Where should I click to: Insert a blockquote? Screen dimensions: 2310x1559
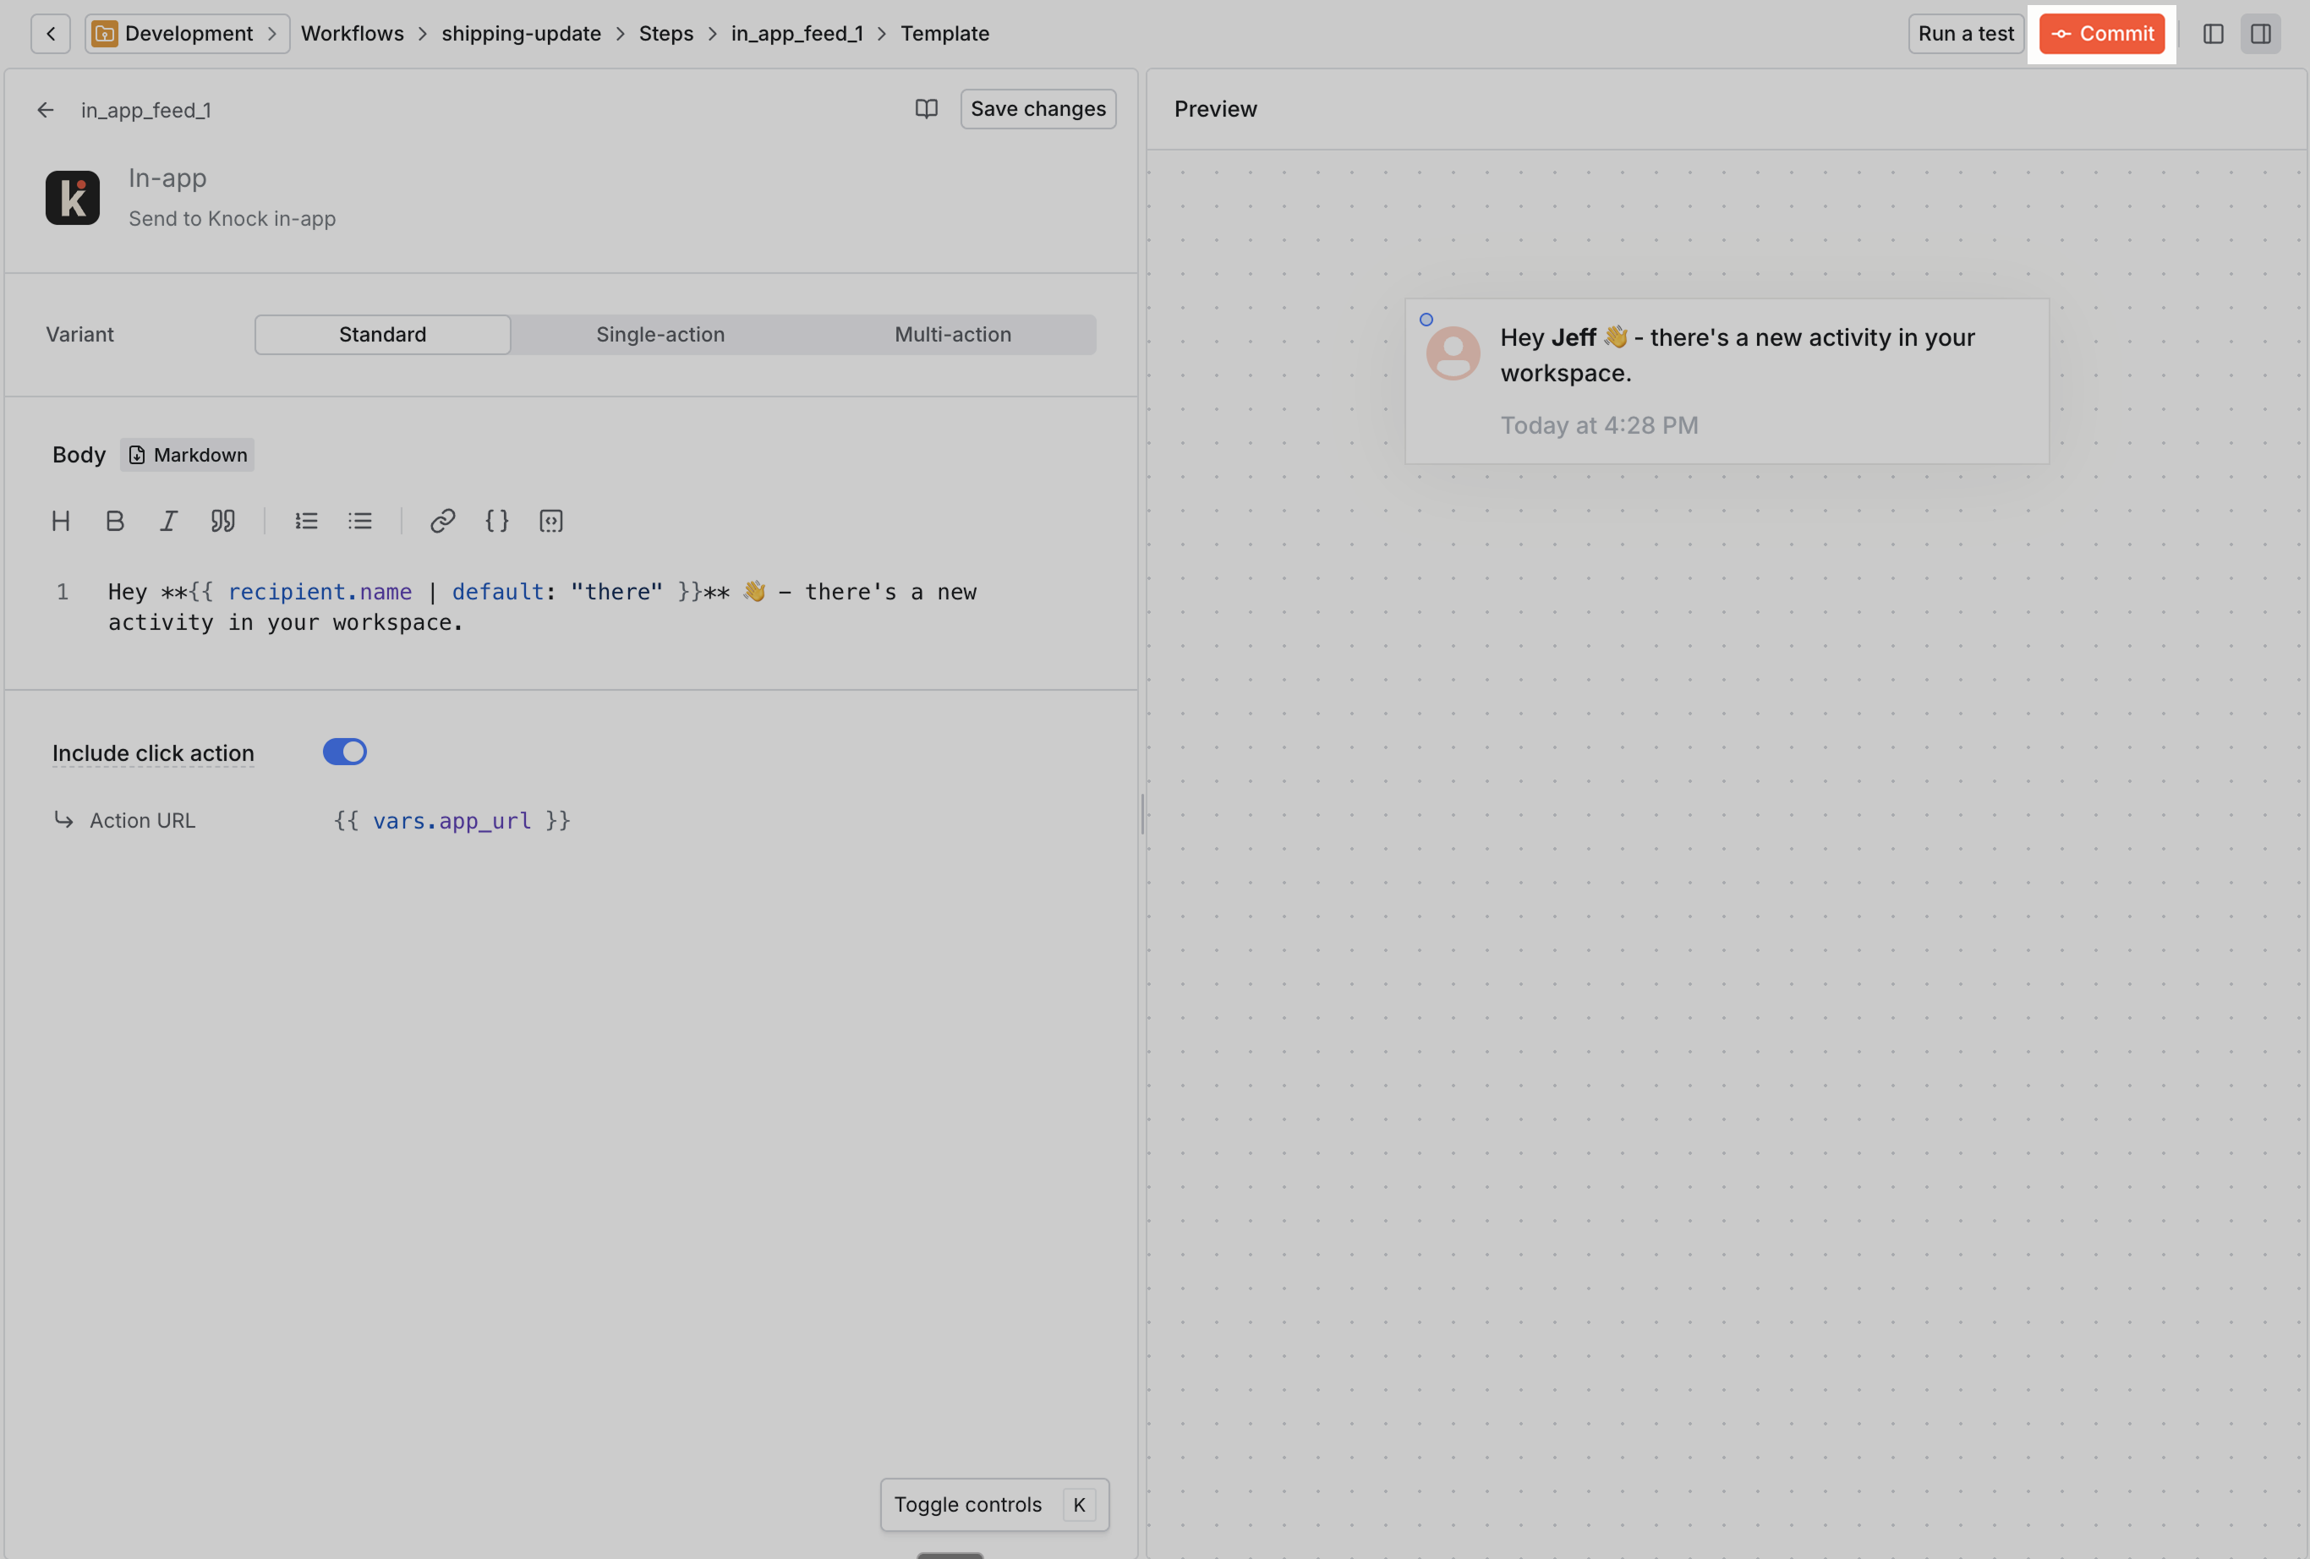tap(222, 521)
